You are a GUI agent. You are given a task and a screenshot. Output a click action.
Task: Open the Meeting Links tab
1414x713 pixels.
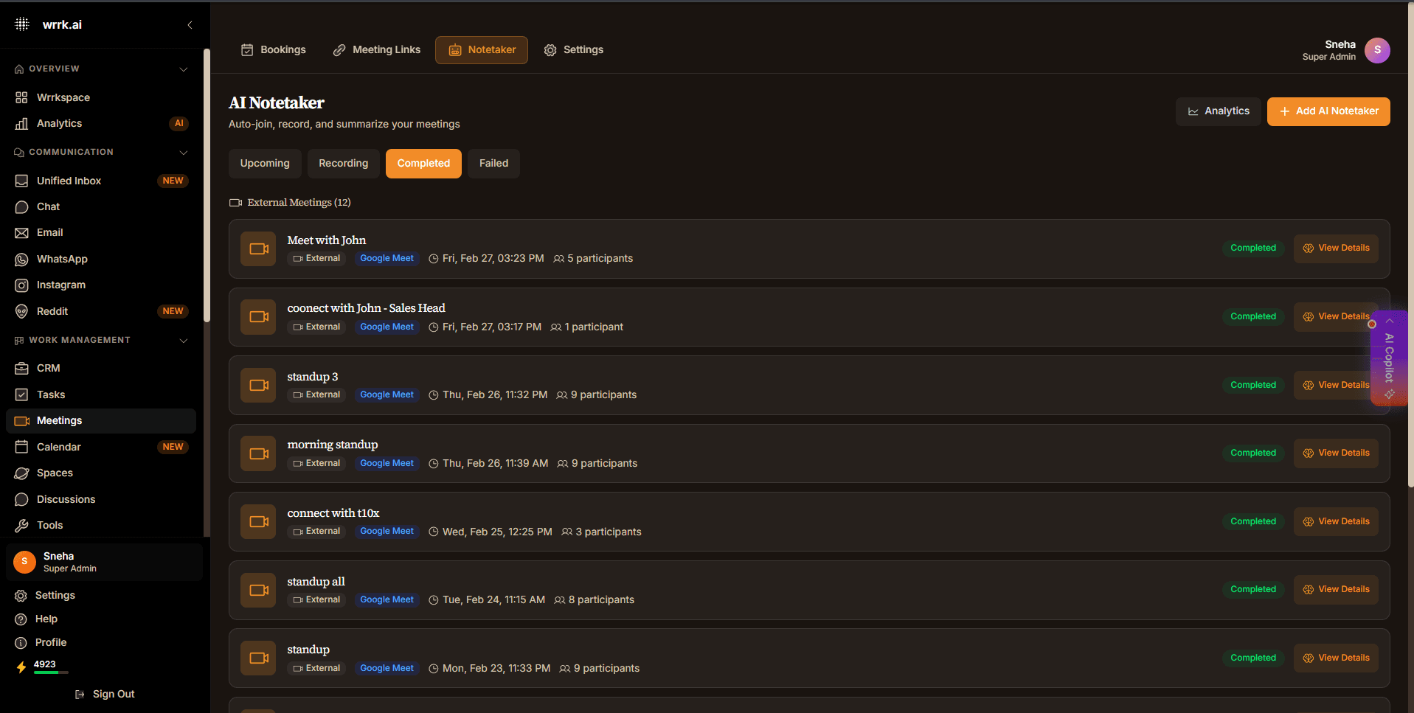[377, 50]
